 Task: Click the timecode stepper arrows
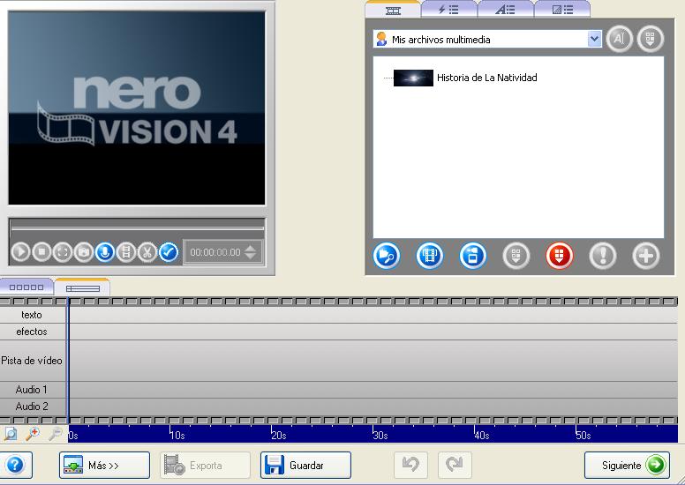[251, 252]
